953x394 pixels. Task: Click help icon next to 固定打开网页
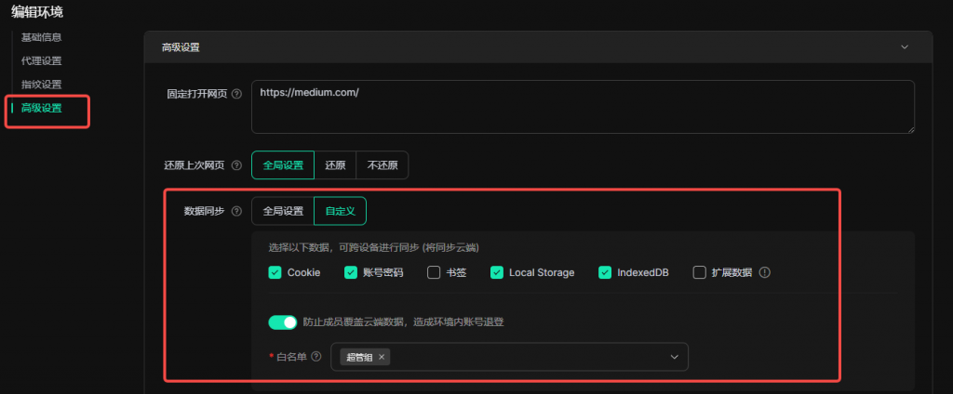[x=235, y=94]
